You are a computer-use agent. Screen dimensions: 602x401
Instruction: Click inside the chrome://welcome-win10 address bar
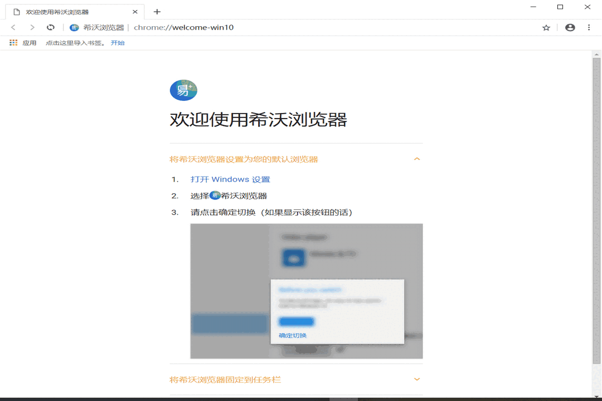pos(184,27)
